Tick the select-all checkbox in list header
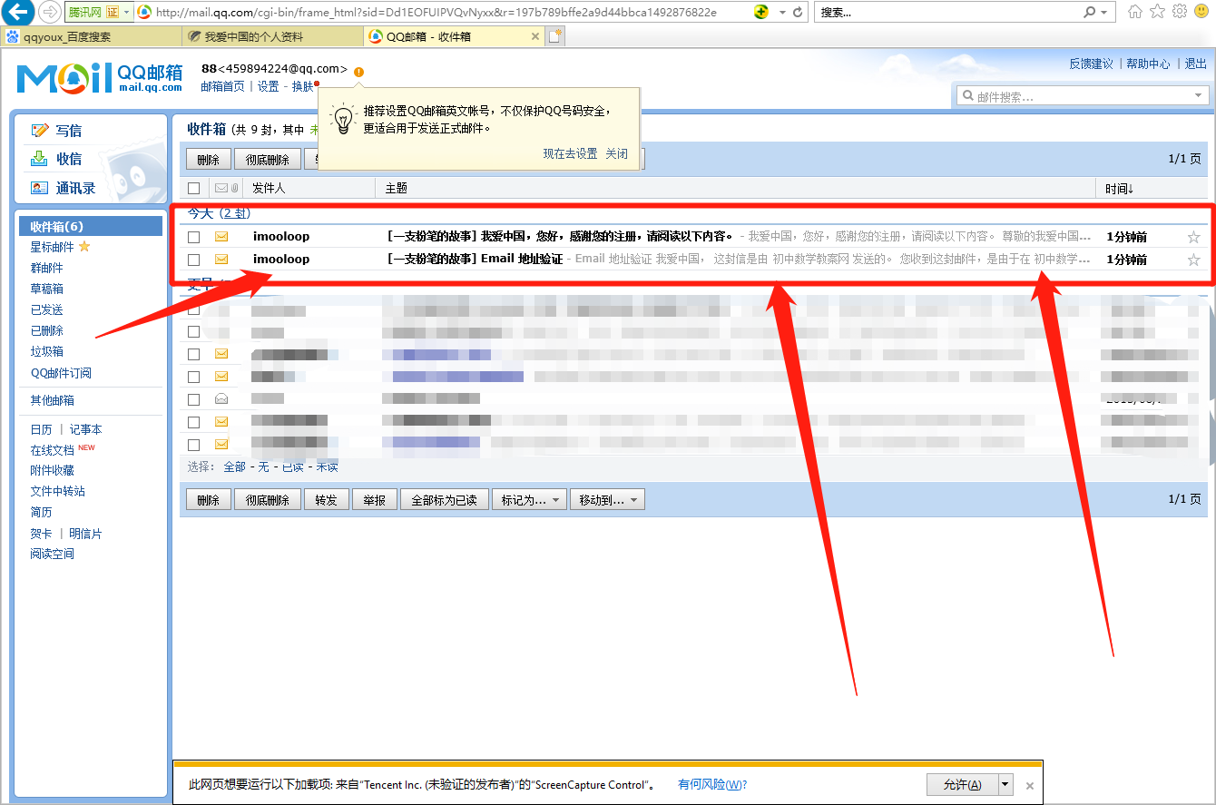 pyautogui.click(x=193, y=189)
